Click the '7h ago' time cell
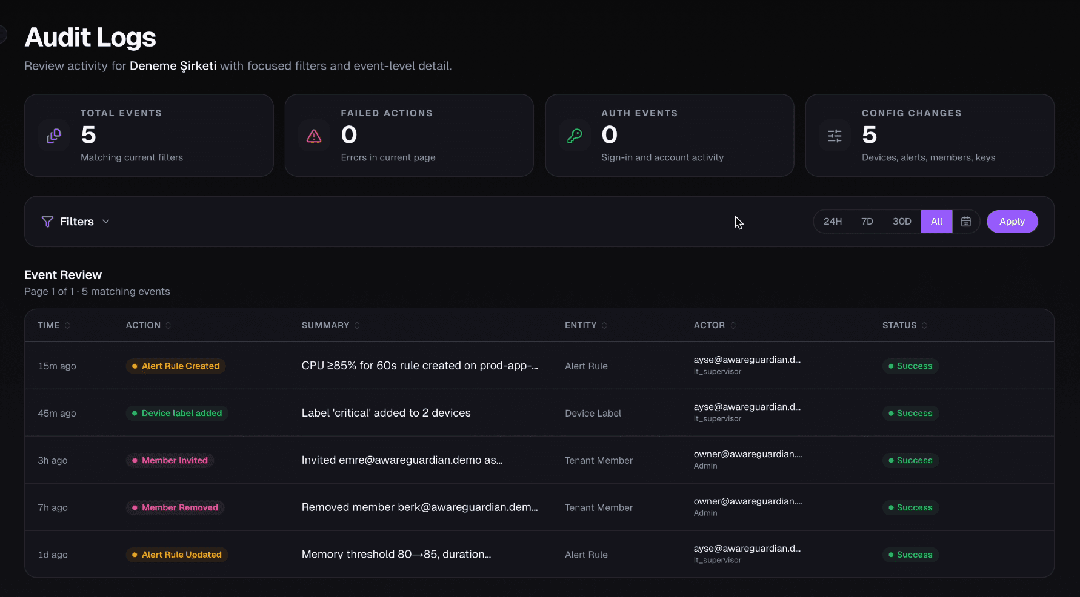The width and height of the screenshot is (1080, 597). click(53, 507)
